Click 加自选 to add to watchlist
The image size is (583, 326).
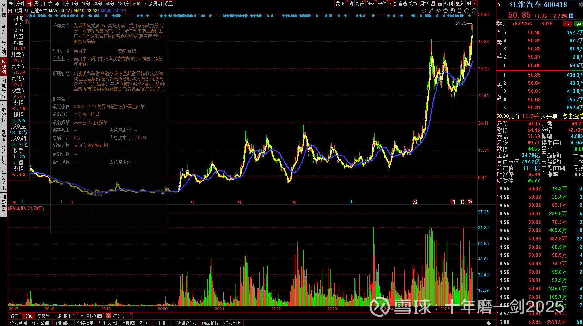point(400,4)
